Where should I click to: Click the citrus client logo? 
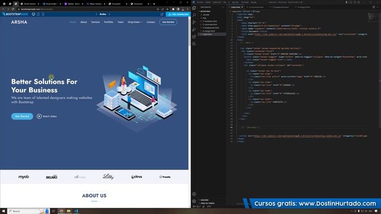136,177
